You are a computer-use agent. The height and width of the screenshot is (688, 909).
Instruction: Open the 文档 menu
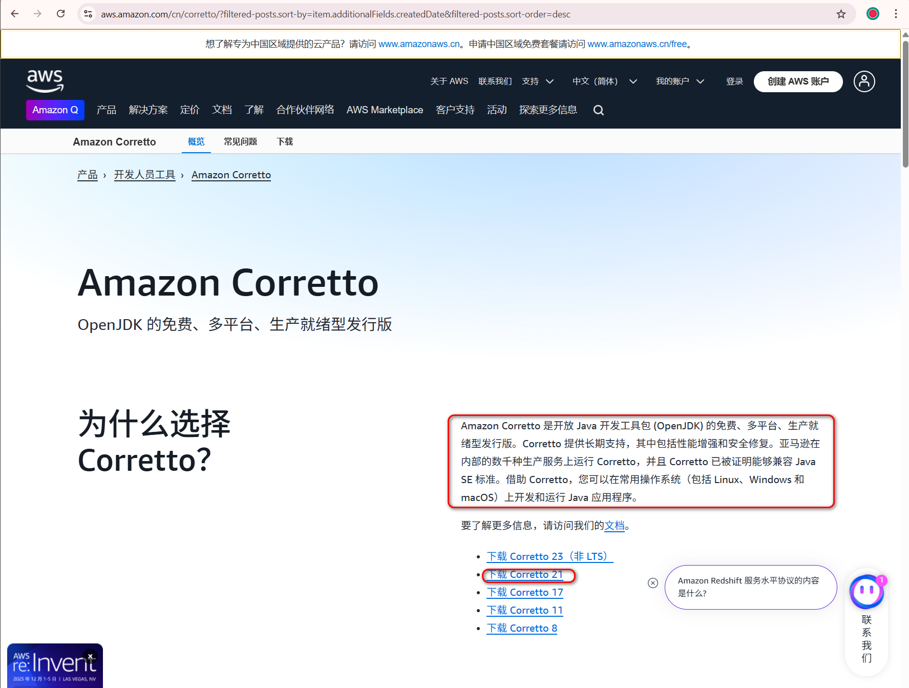point(222,110)
